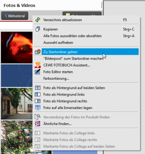Go back using the Bildmaterial button
Screen dimensions: 145x154
tap(15, 16)
